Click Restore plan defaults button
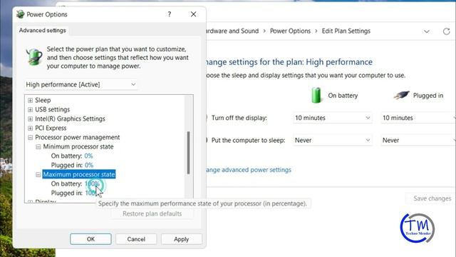 [x=152, y=213]
